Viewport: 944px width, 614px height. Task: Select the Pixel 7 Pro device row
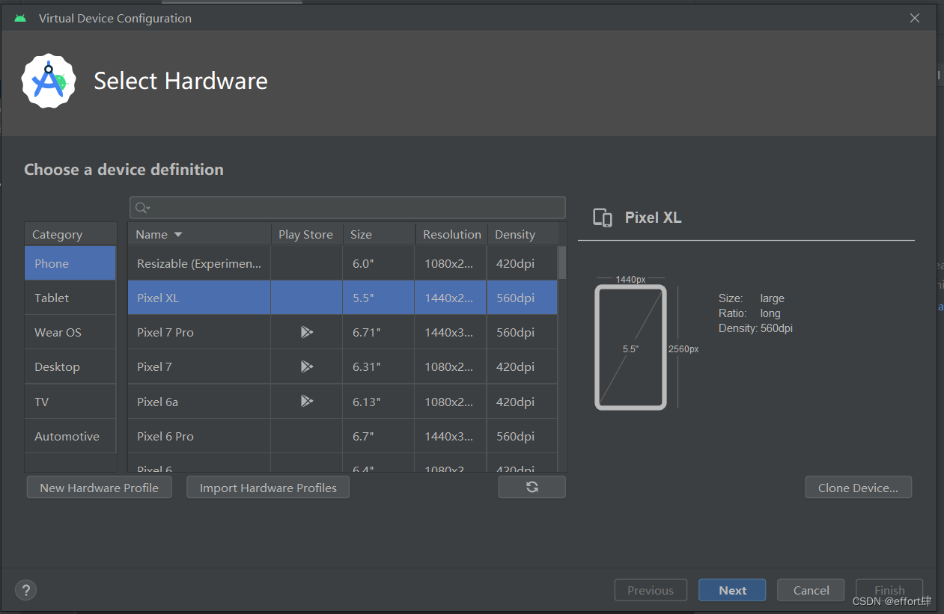[343, 332]
